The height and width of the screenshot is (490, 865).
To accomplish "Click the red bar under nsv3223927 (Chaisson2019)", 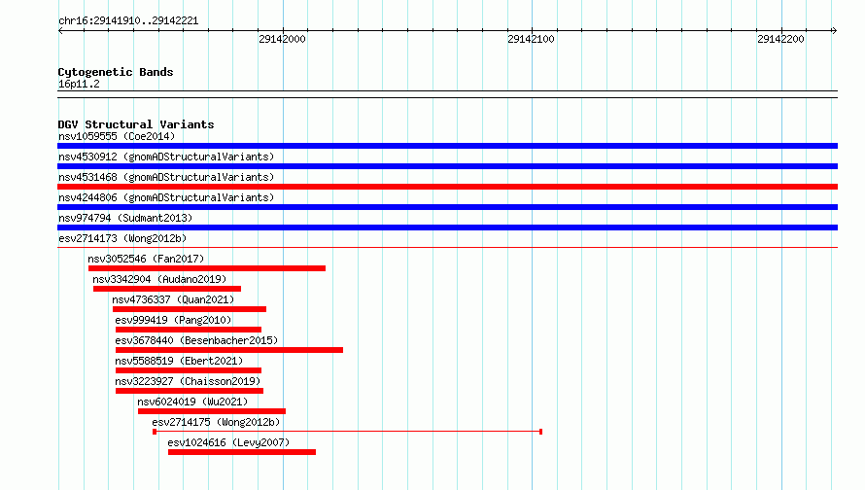I will [190, 391].
